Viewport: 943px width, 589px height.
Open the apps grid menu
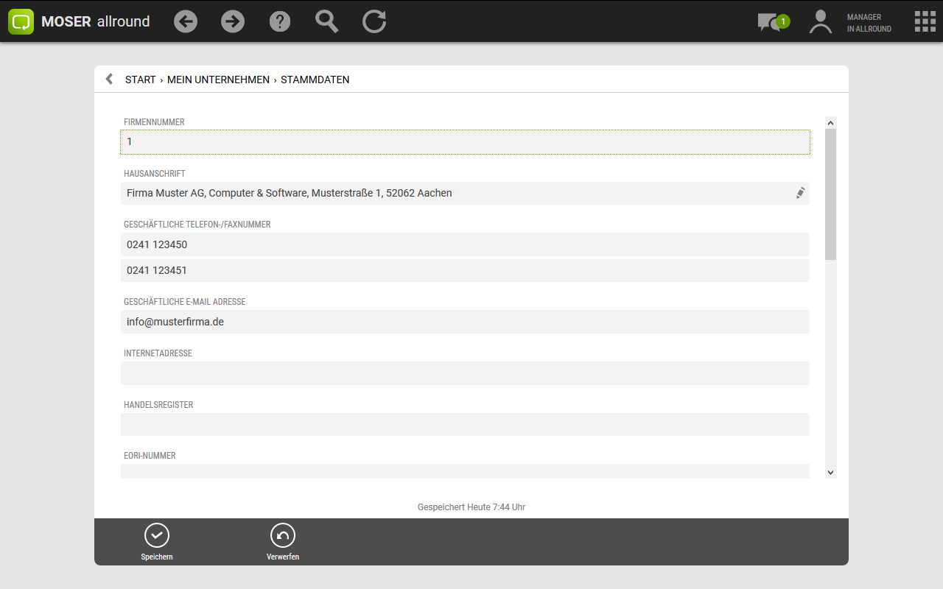click(x=925, y=21)
